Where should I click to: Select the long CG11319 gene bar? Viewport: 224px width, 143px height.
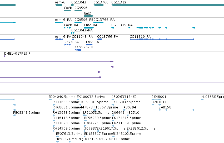click(x=168, y=5)
